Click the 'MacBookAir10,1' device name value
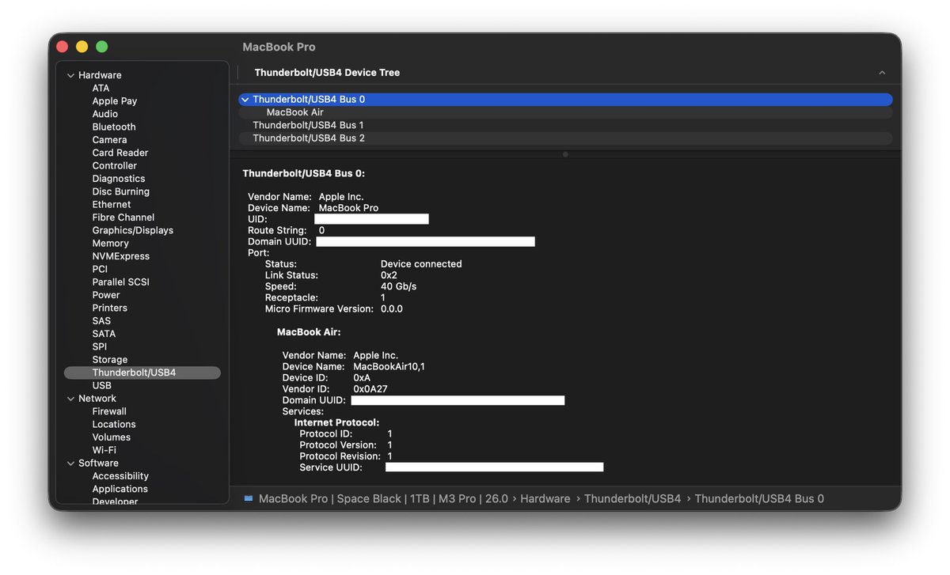The height and width of the screenshot is (575, 950). [389, 367]
